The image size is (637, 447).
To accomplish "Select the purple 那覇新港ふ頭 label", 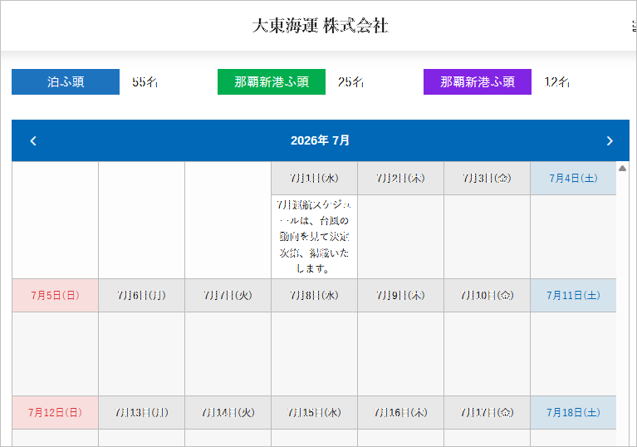I will 478,81.
